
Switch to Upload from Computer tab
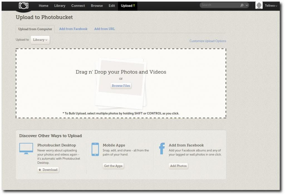[x=35, y=29]
